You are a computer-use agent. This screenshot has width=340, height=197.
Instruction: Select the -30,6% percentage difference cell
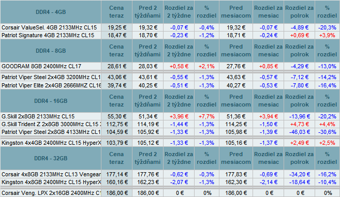(327, 132)
